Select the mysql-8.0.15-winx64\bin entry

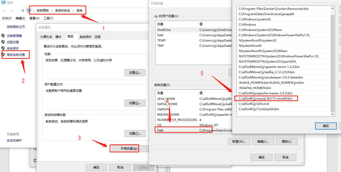pos(284,98)
